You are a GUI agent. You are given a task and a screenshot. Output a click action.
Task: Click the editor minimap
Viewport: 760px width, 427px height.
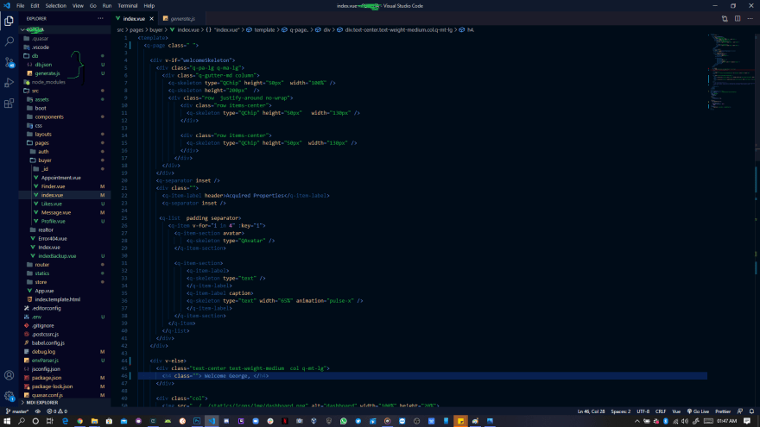click(x=731, y=72)
